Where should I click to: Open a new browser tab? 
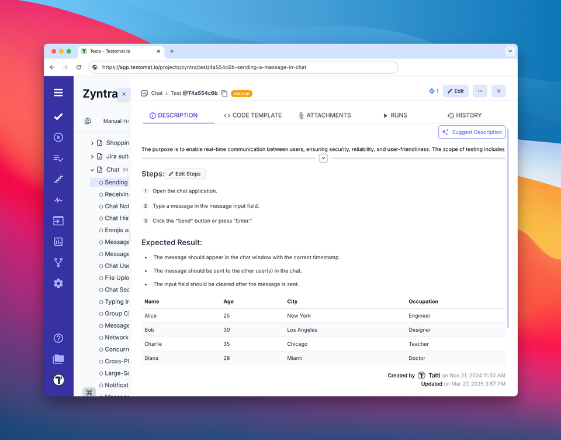point(172,51)
